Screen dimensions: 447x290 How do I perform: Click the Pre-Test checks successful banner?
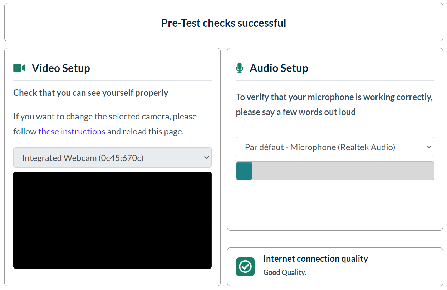pyautogui.click(x=223, y=23)
